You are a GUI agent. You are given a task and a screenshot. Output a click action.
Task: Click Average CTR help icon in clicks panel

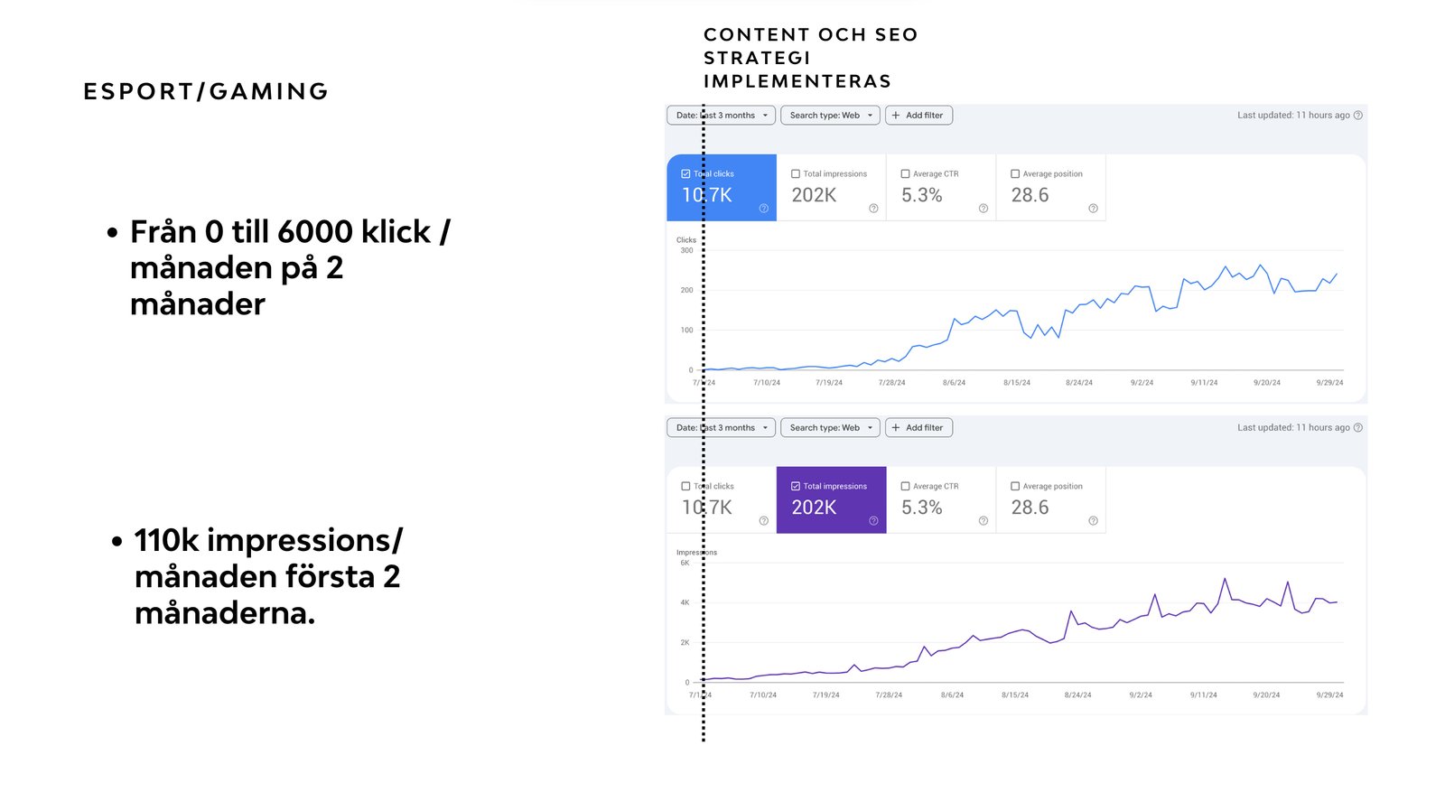tap(984, 209)
